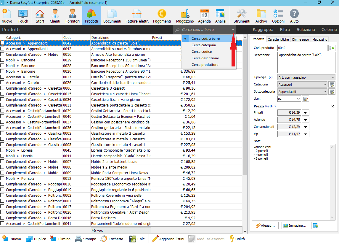This screenshot has width=339, height=243.
Task: Expand the search type dropdown arrow
Action: pos(233,30)
